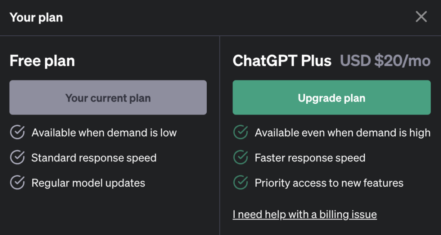Click the green Upgrade plan button
The image size is (441, 235).
tap(332, 98)
